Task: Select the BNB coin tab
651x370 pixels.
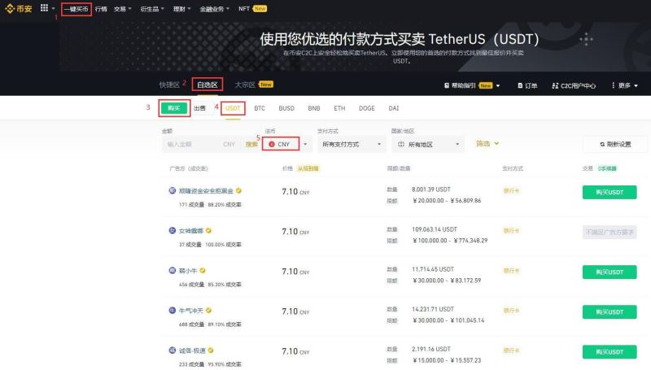Action: point(314,108)
